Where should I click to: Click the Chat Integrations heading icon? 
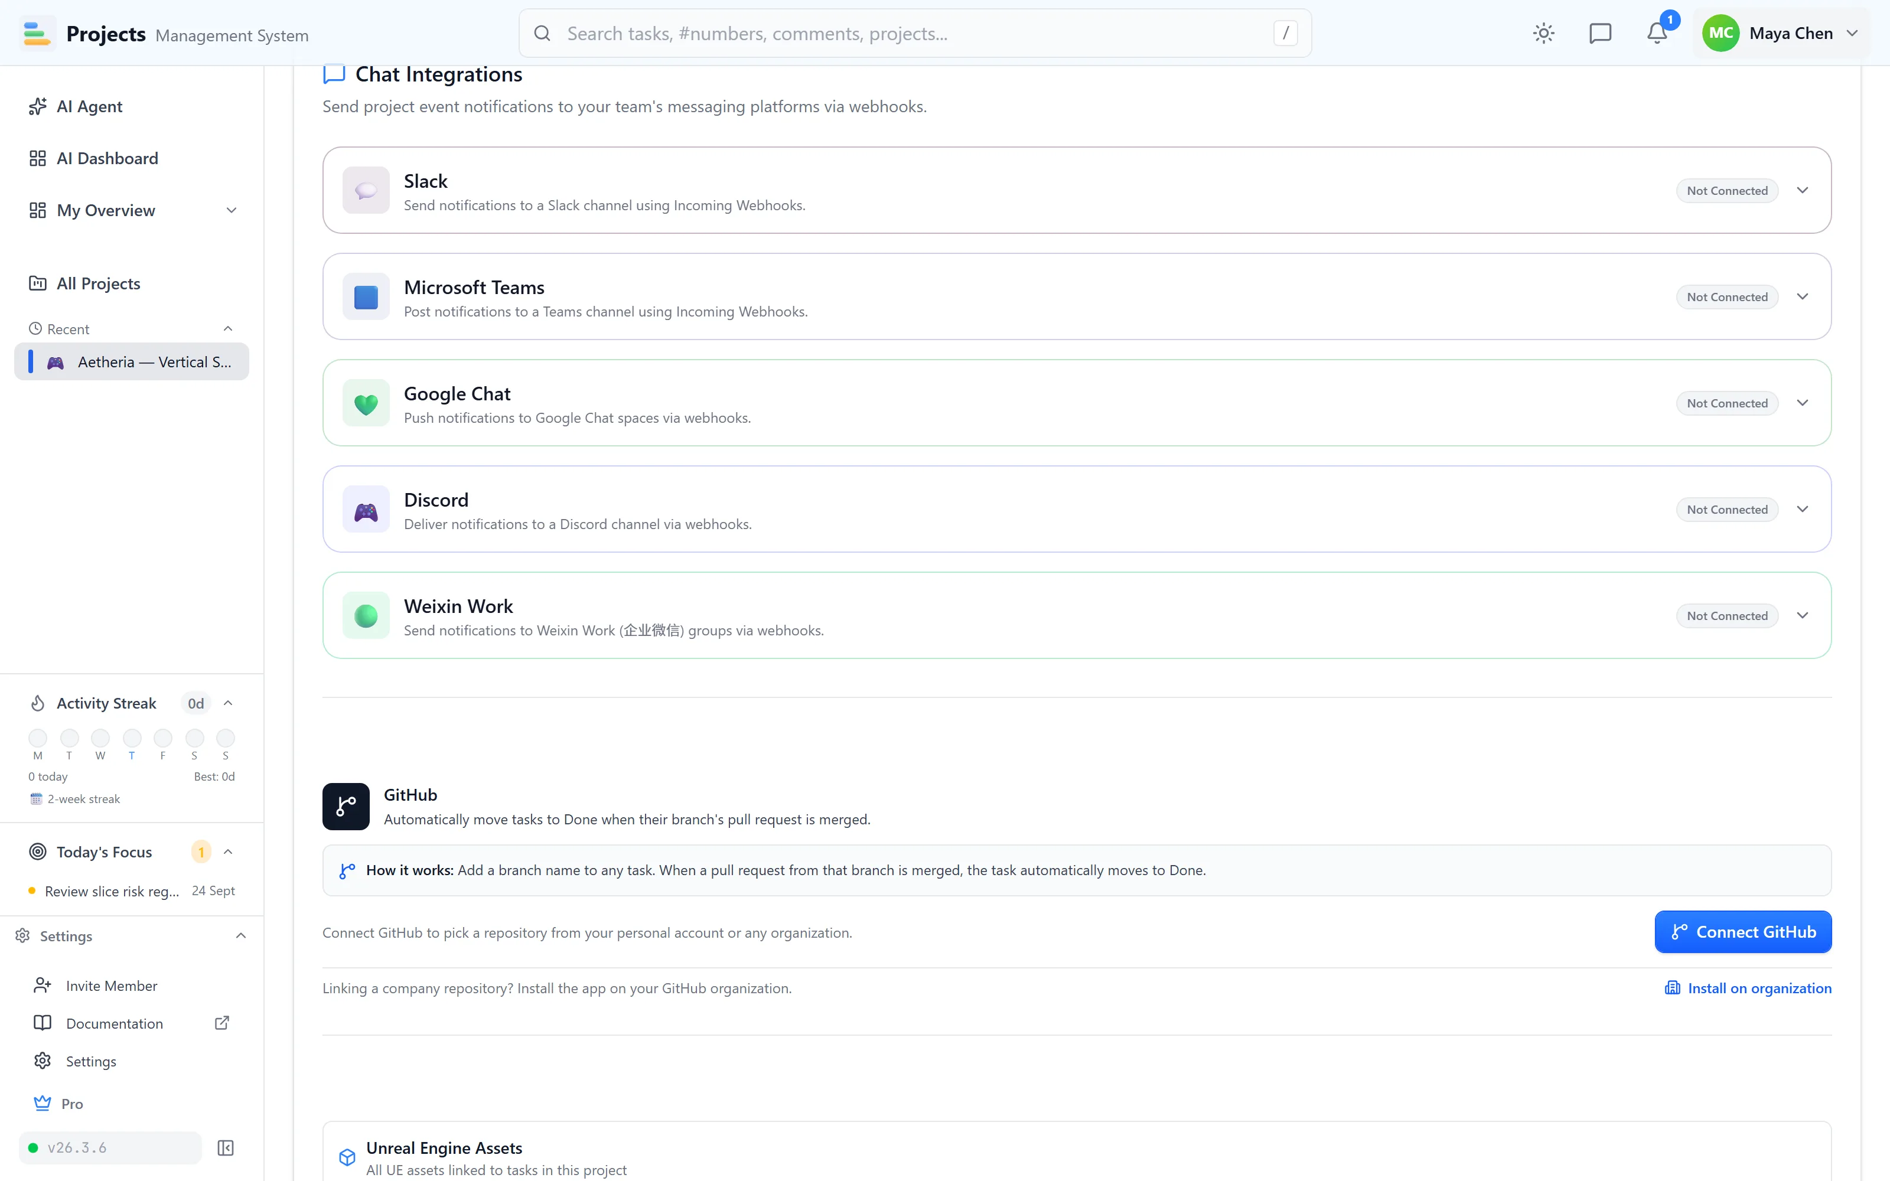pos(334,74)
